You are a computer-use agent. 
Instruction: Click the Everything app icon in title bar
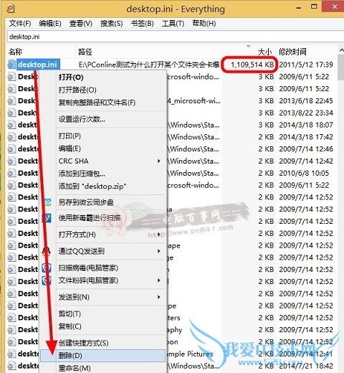11,9
